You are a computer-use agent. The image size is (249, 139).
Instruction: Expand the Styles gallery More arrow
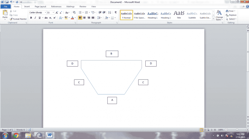pos(213,19)
